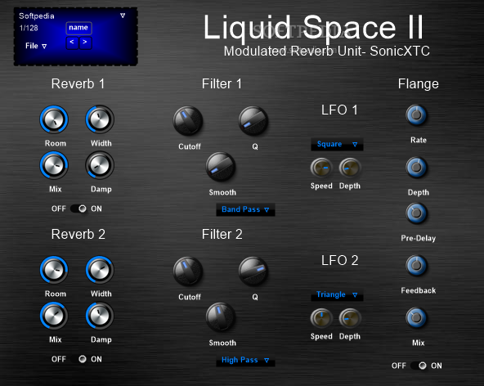The height and width of the screenshot is (386, 484).
Task: Click the Filter 2 Smooth knob
Action: (221, 317)
